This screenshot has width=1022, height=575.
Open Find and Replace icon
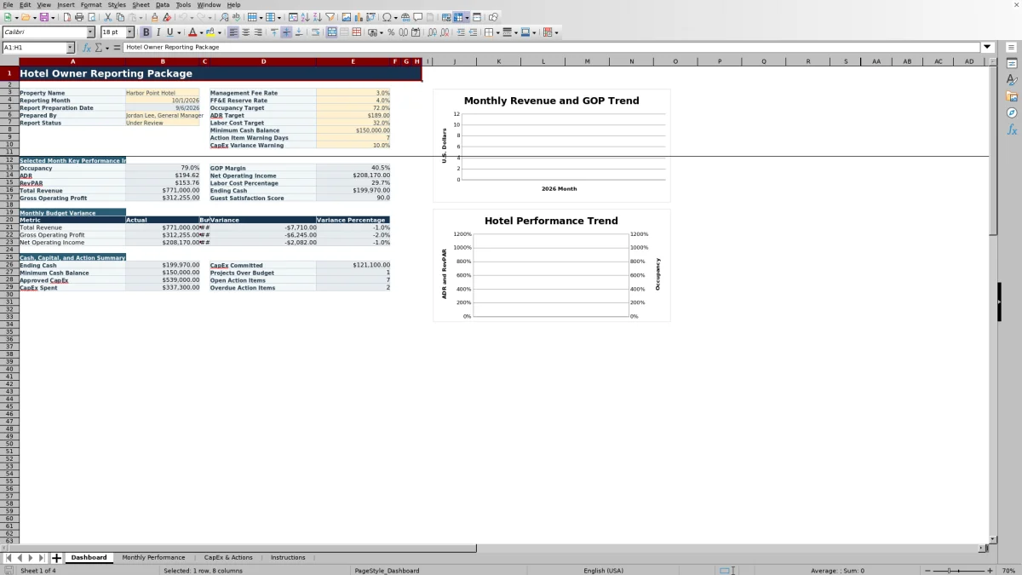(223, 17)
